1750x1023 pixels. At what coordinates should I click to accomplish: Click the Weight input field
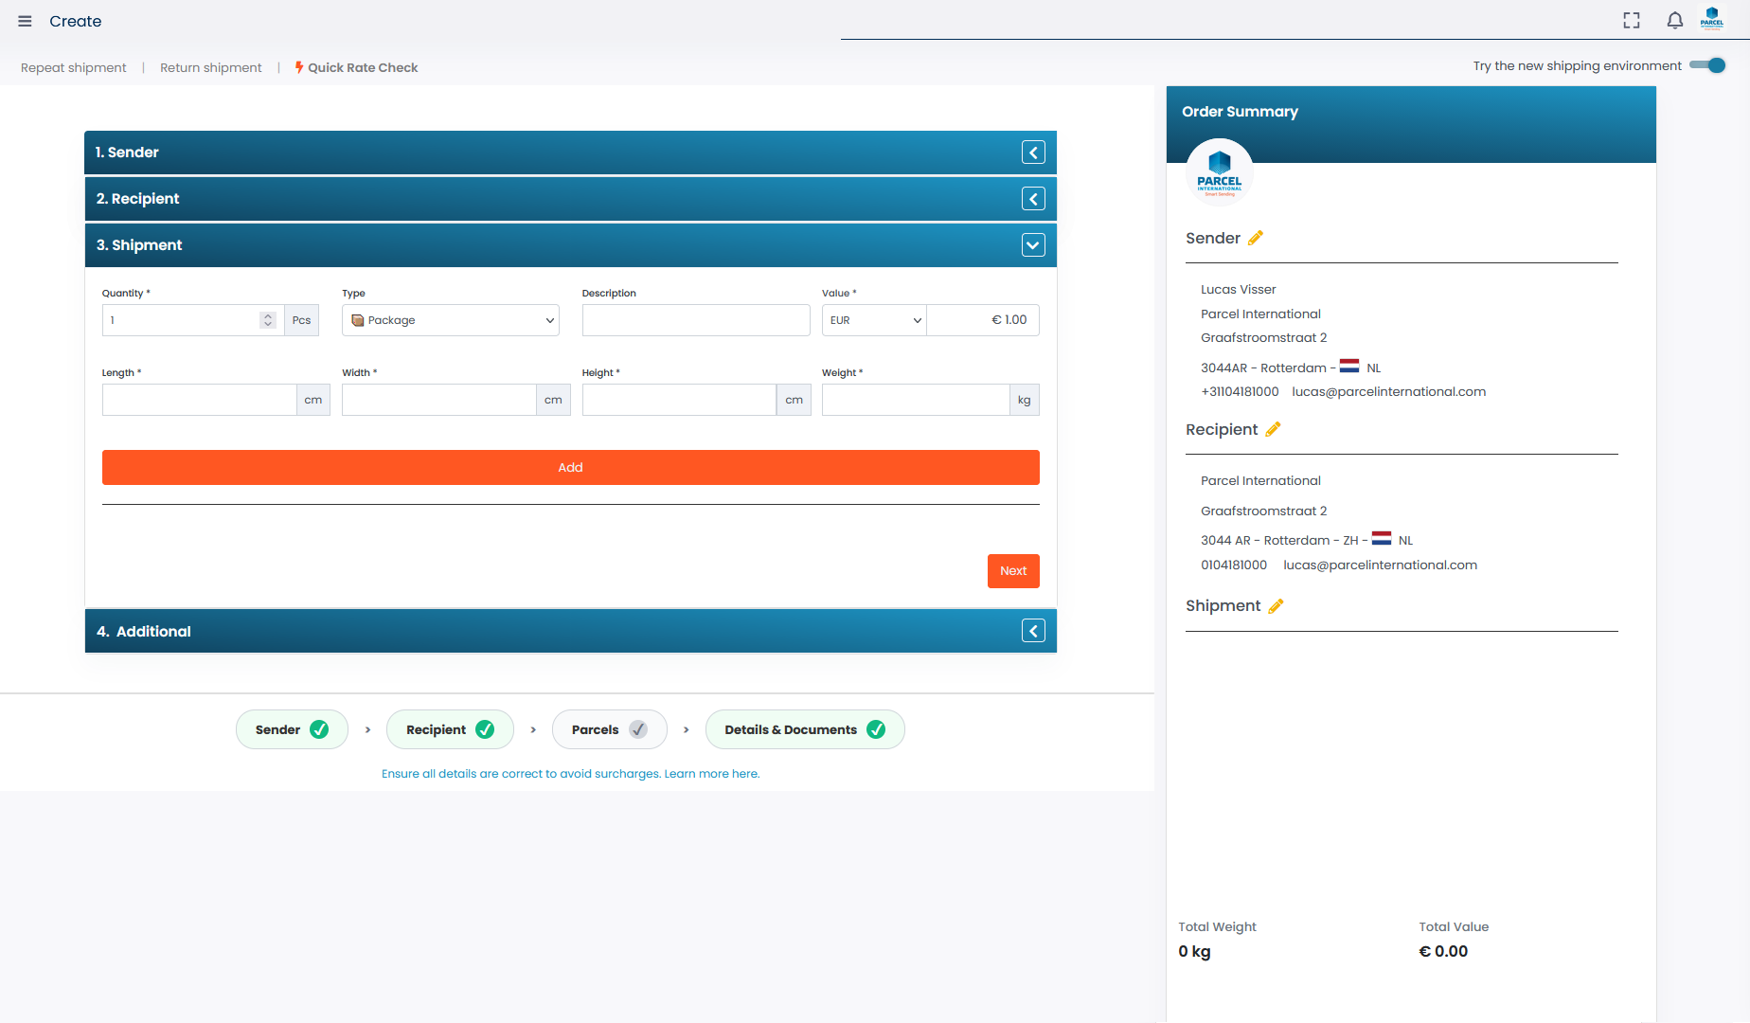pos(915,400)
